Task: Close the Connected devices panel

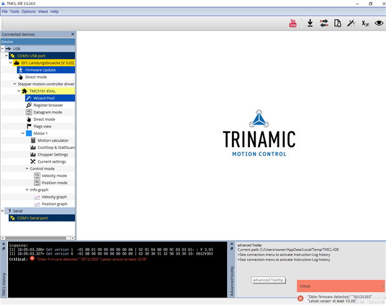Action: pyautogui.click(x=72, y=34)
